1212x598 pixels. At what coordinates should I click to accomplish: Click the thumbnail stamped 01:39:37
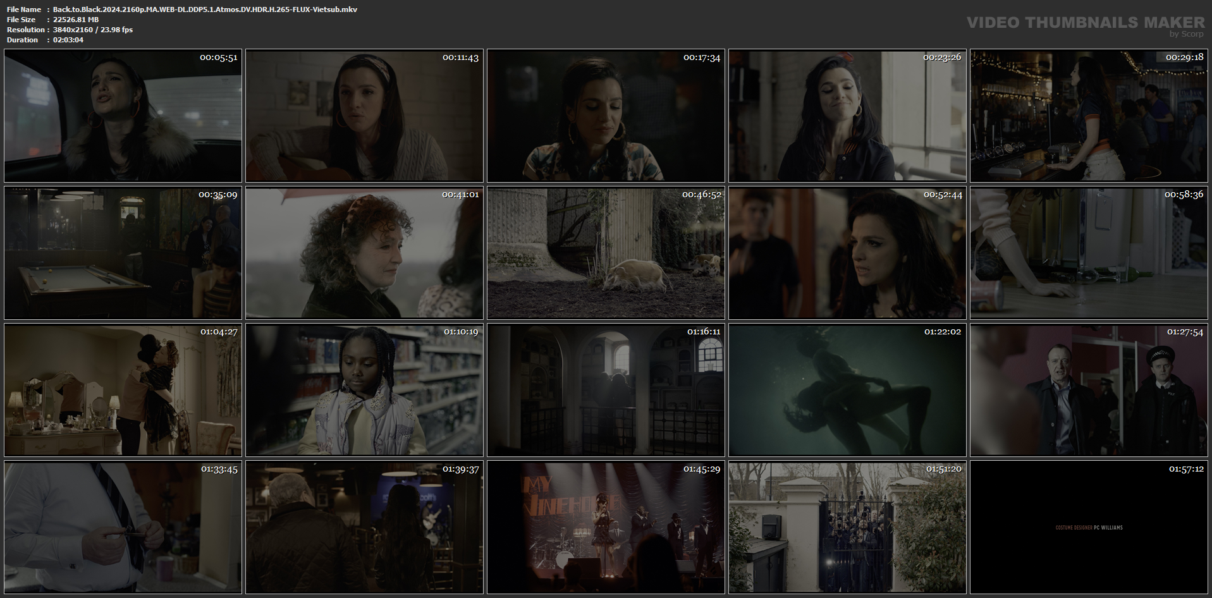[364, 527]
